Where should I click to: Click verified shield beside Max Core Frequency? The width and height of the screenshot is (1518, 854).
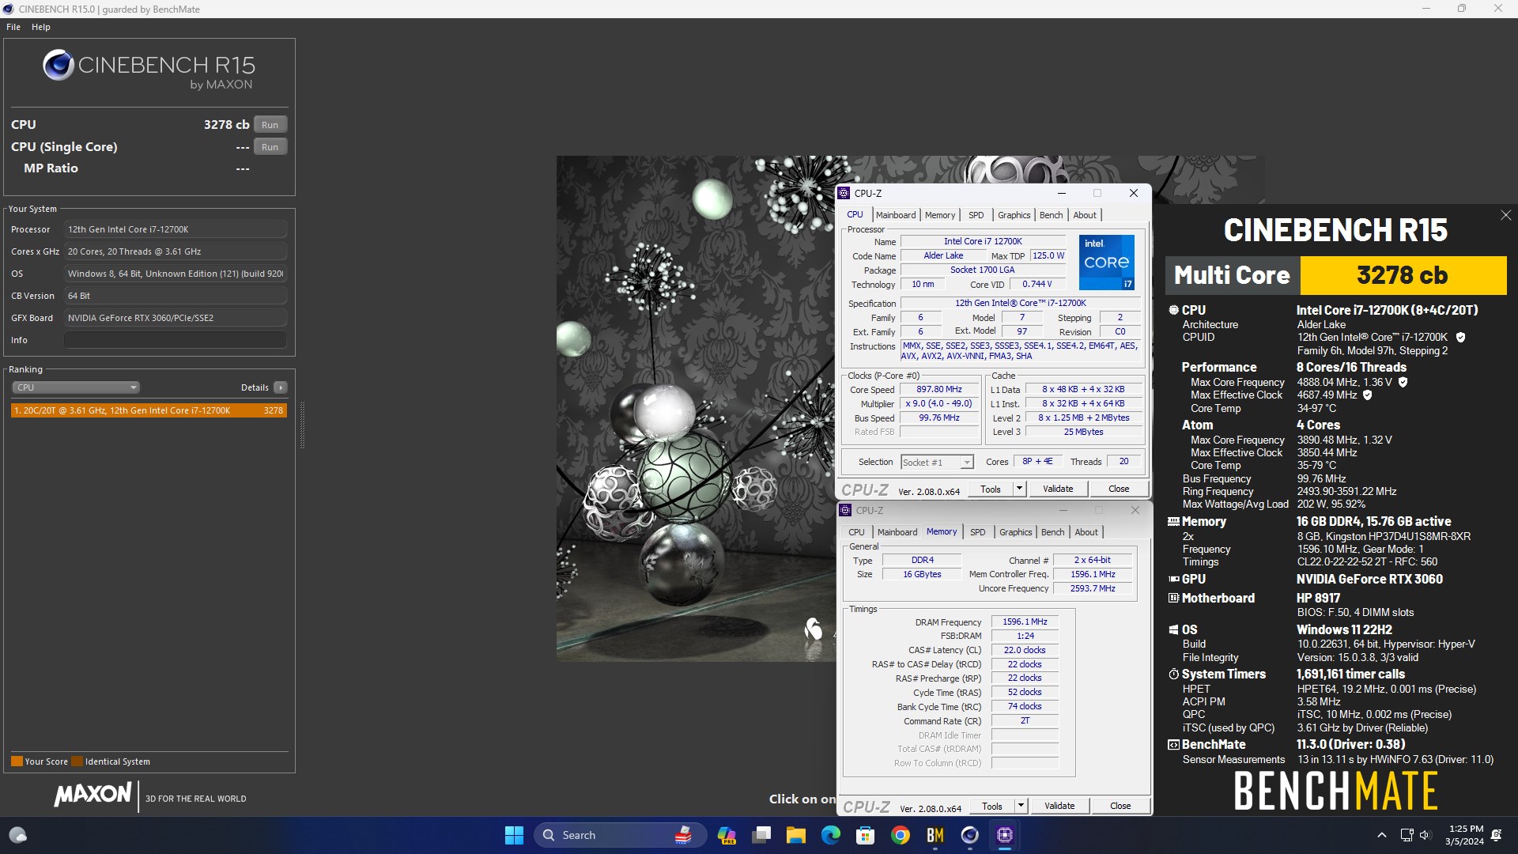point(1403,382)
